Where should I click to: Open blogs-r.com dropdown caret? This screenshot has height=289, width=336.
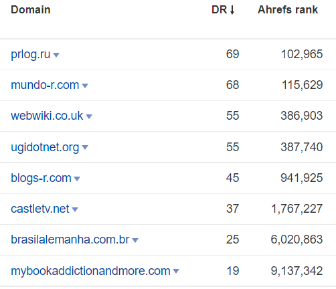click(77, 179)
